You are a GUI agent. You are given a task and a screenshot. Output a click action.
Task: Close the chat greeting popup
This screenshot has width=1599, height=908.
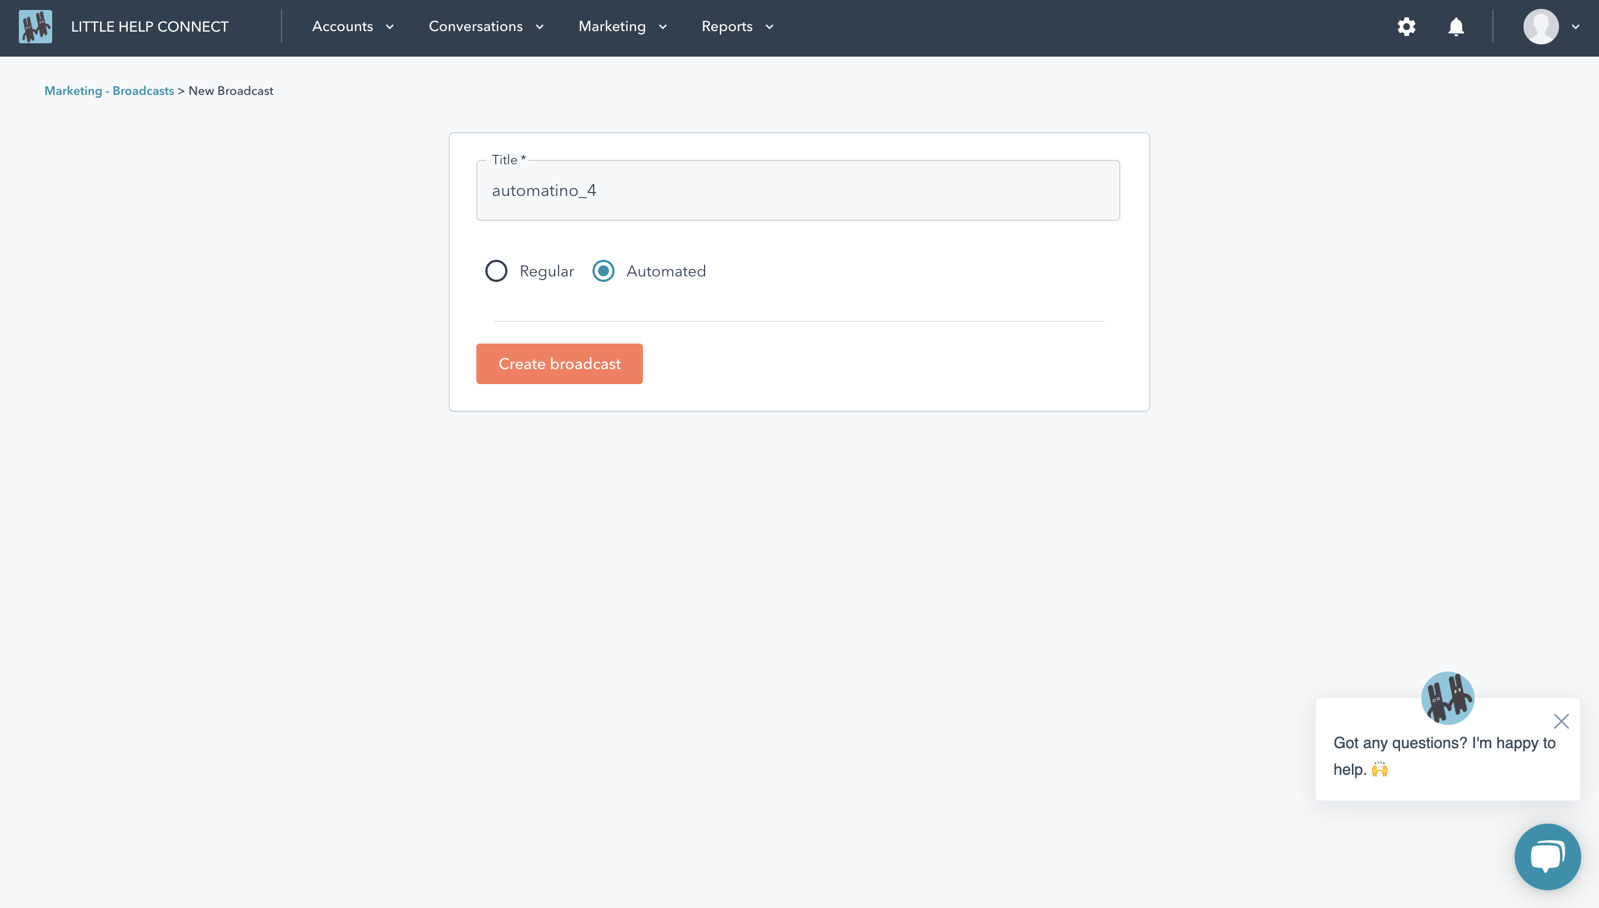click(x=1561, y=721)
